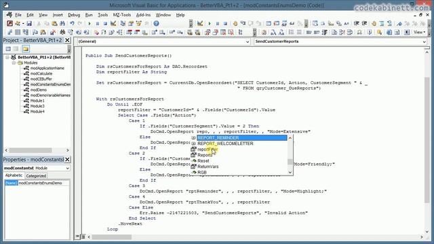This screenshot has height=244, width=434.
Task: Click the View Microsoft Access icon
Action: (x=9, y=24)
